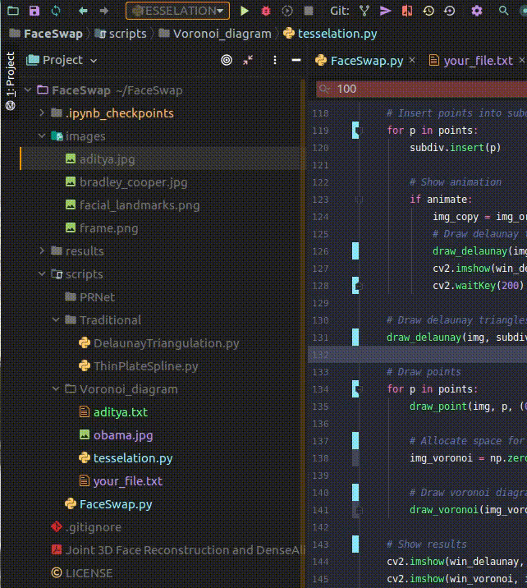527x588 pixels.
Task: Run with coverage icon
Action: coord(287,11)
